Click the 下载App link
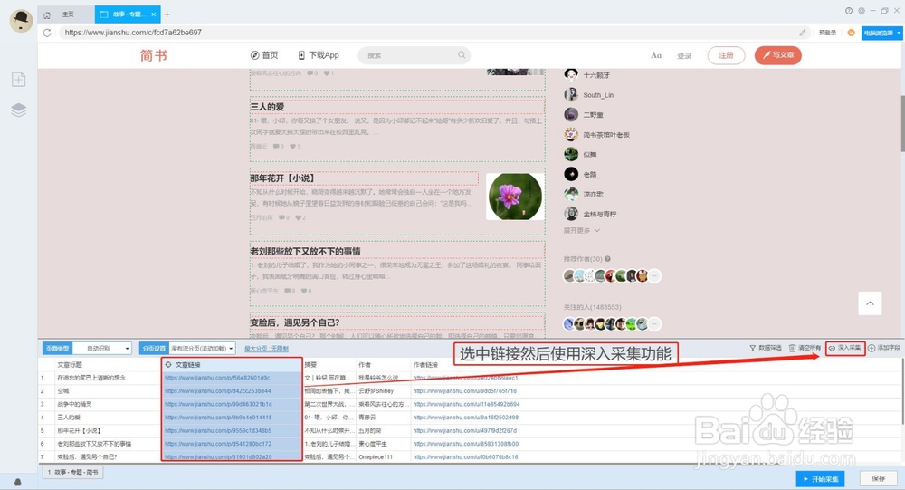 tap(318, 55)
